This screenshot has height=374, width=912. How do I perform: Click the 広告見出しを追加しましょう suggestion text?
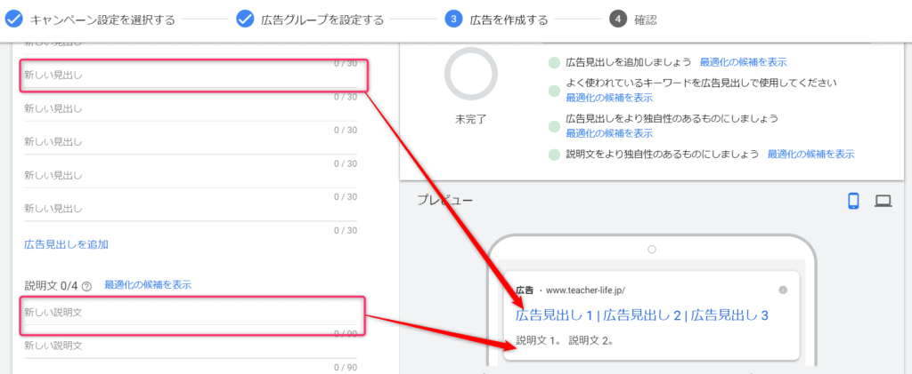[628, 62]
